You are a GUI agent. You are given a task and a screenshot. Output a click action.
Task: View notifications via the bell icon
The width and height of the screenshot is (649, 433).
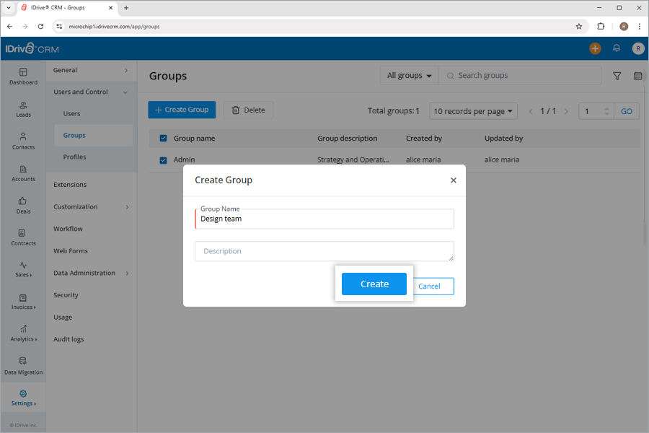(617, 48)
